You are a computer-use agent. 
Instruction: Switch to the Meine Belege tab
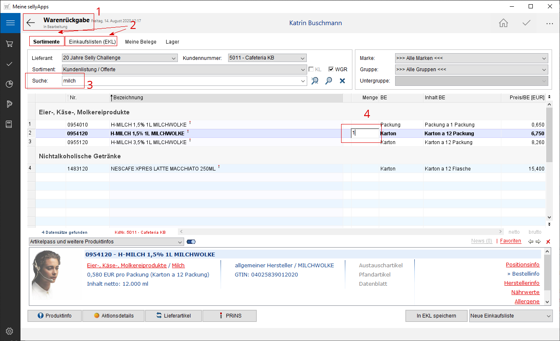pyautogui.click(x=141, y=41)
